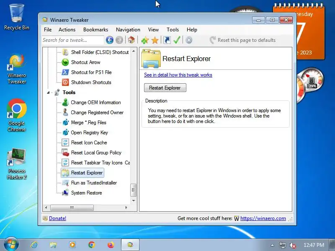Show hidden tray icons arrow
Image resolution: width=335 pixels, height=251 pixels.
[272, 245]
